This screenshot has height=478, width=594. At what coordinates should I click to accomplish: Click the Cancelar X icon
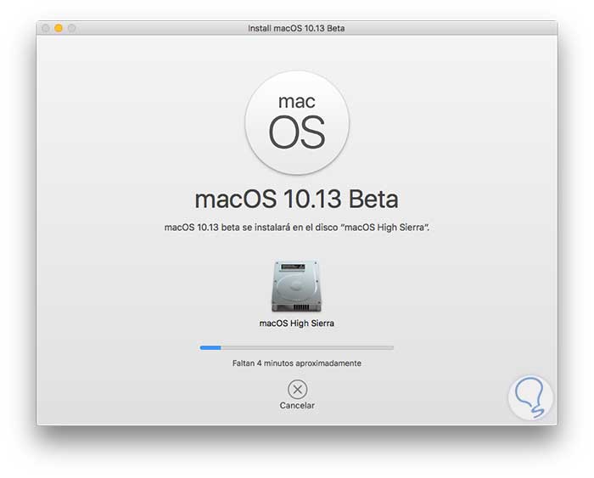pyautogui.click(x=297, y=390)
